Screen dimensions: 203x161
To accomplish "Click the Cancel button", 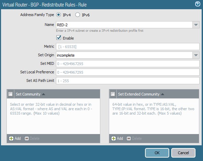I will 183,153.
